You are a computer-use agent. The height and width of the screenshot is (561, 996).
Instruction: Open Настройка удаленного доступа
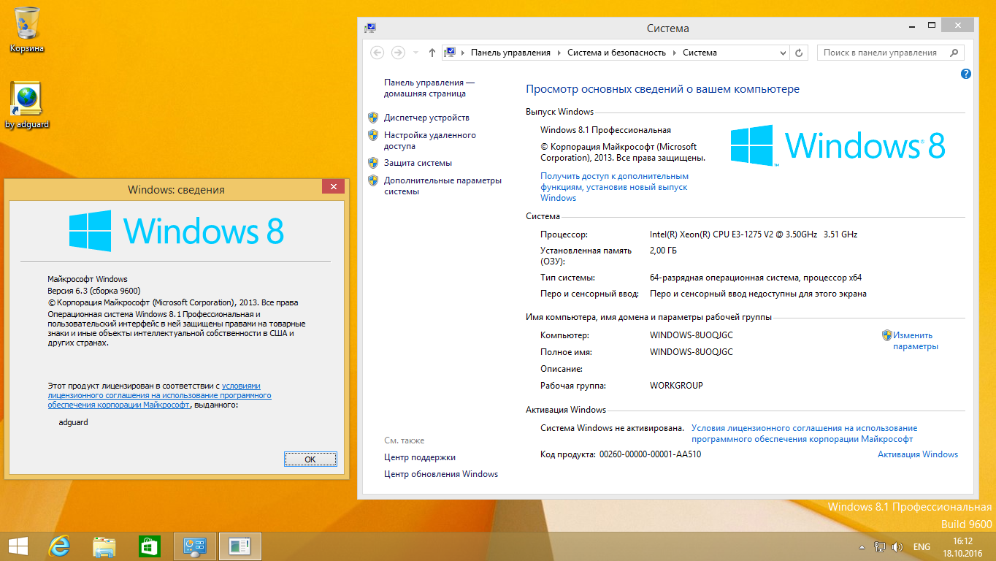[x=430, y=140]
